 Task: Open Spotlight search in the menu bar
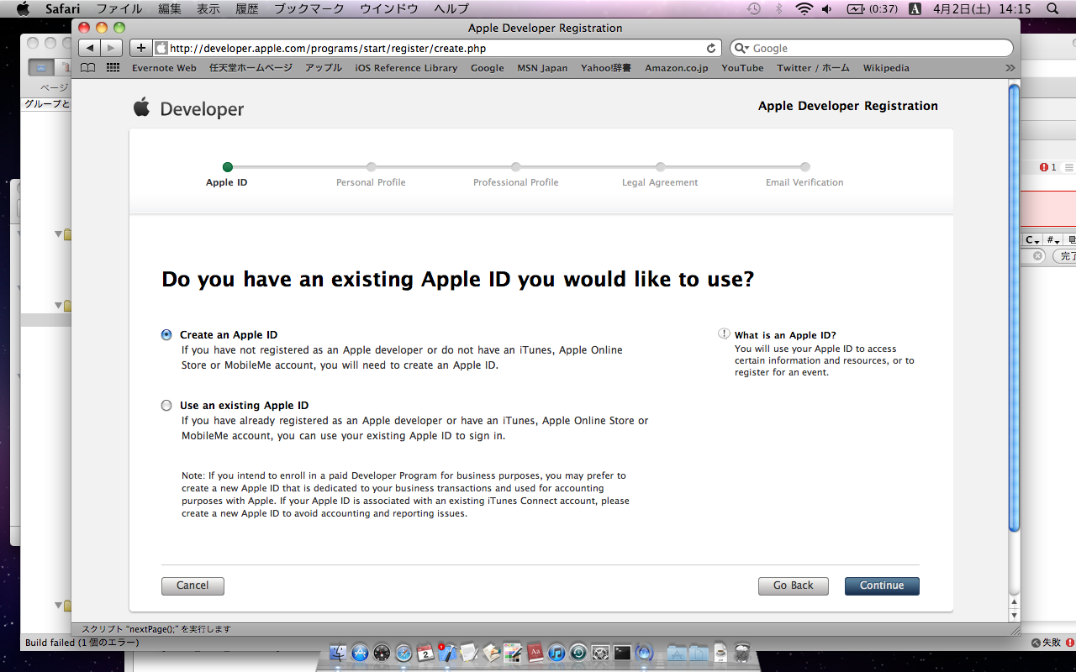(1052, 8)
